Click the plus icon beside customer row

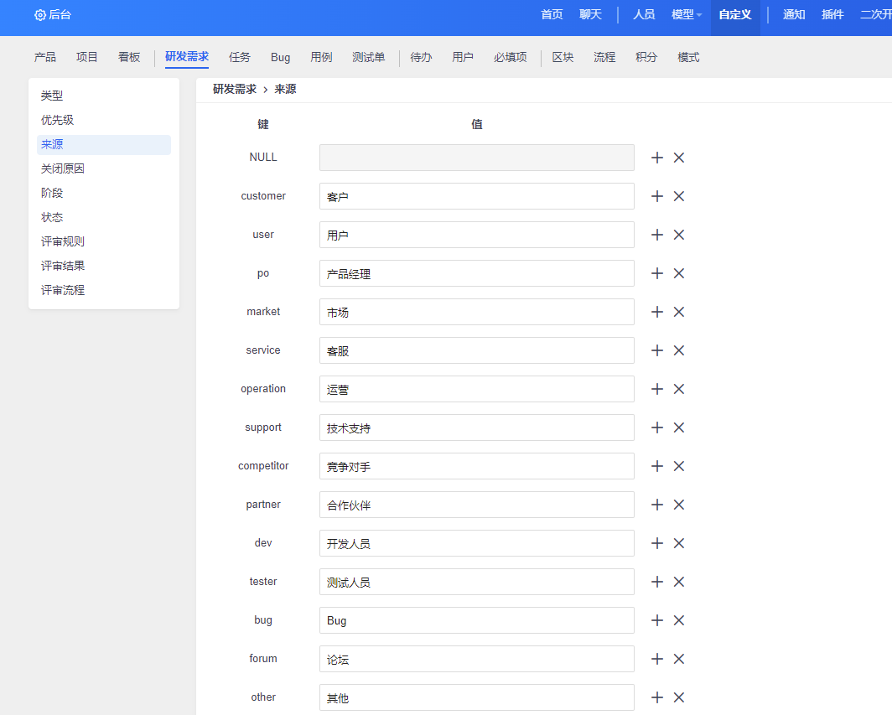coord(657,196)
